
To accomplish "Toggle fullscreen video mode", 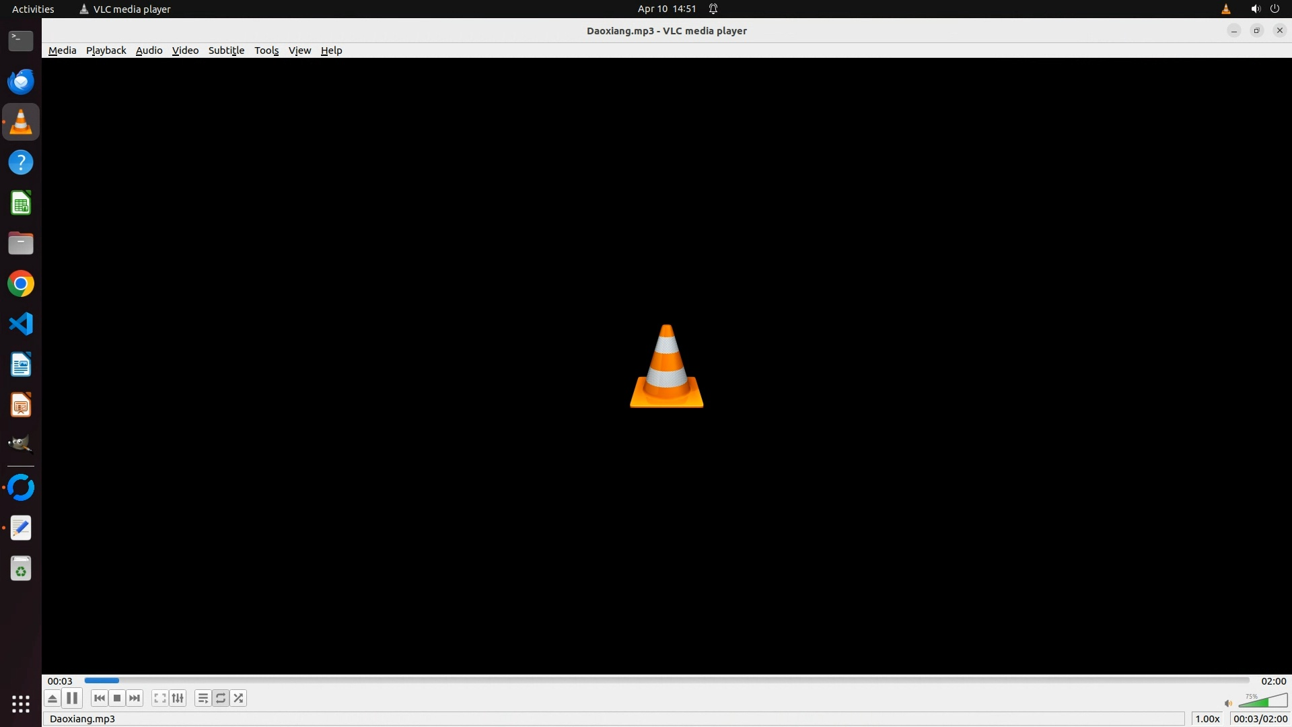I will pos(159,698).
